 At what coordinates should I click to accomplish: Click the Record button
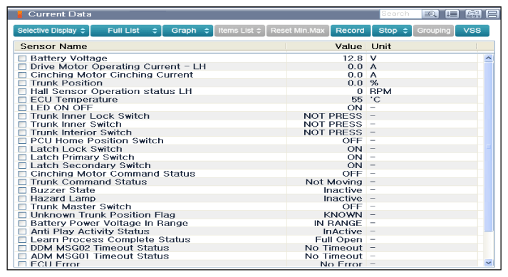click(351, 31)
